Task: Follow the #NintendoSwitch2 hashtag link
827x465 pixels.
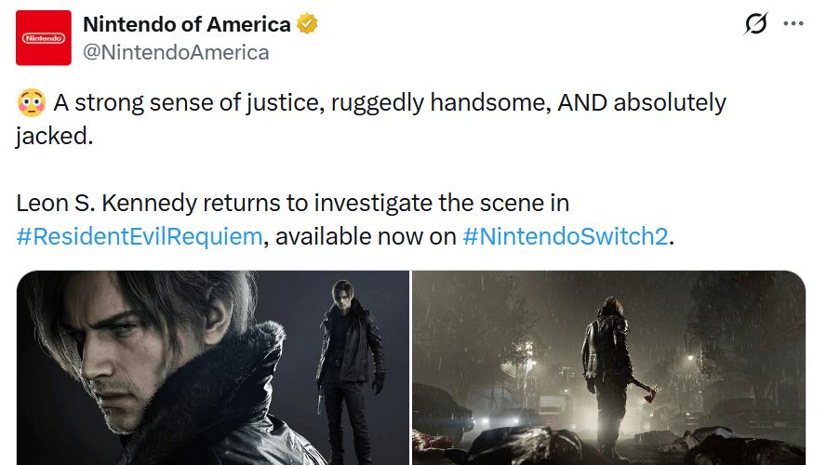Action: (565, 236)
